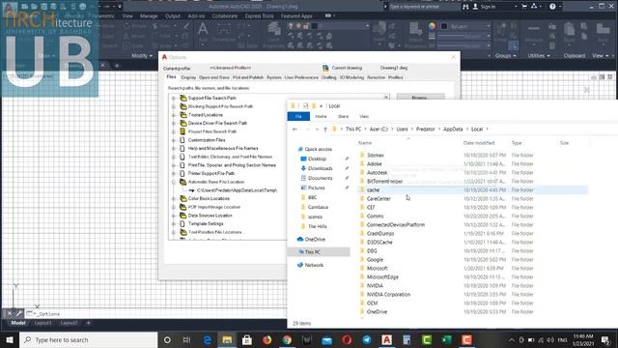This screenshot has width=618, height=348.
Task: Open the Windows Start menu
Action: (x=10, y=339)
